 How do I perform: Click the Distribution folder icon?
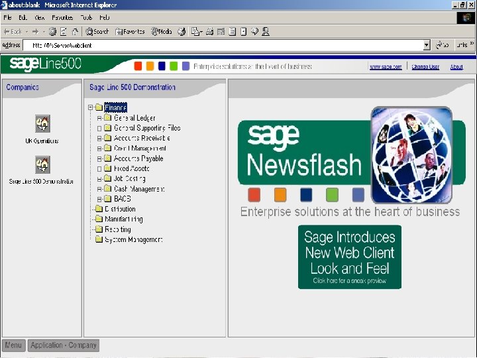click(99, 209)
